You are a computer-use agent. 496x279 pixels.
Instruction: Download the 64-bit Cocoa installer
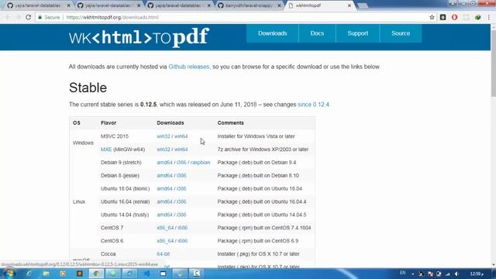pos(164,254)
